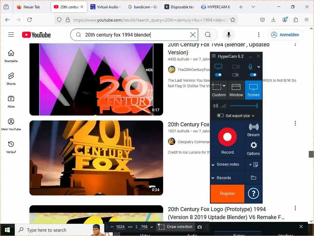Take snapshot with camera icon
This screenshot has width=314, height=236.
(x=199, y=227)
